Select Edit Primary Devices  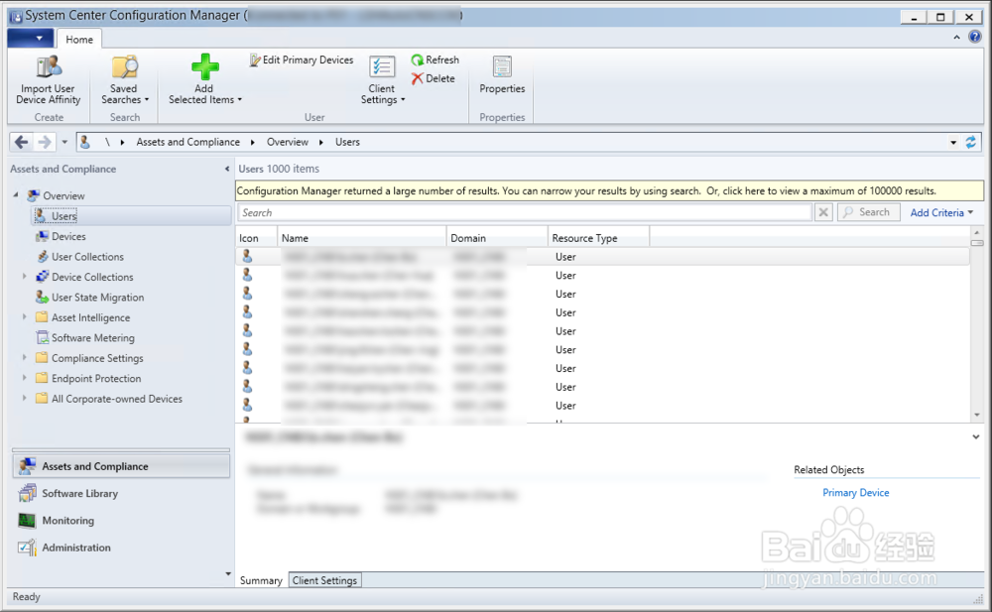click(x=302, y=61)
